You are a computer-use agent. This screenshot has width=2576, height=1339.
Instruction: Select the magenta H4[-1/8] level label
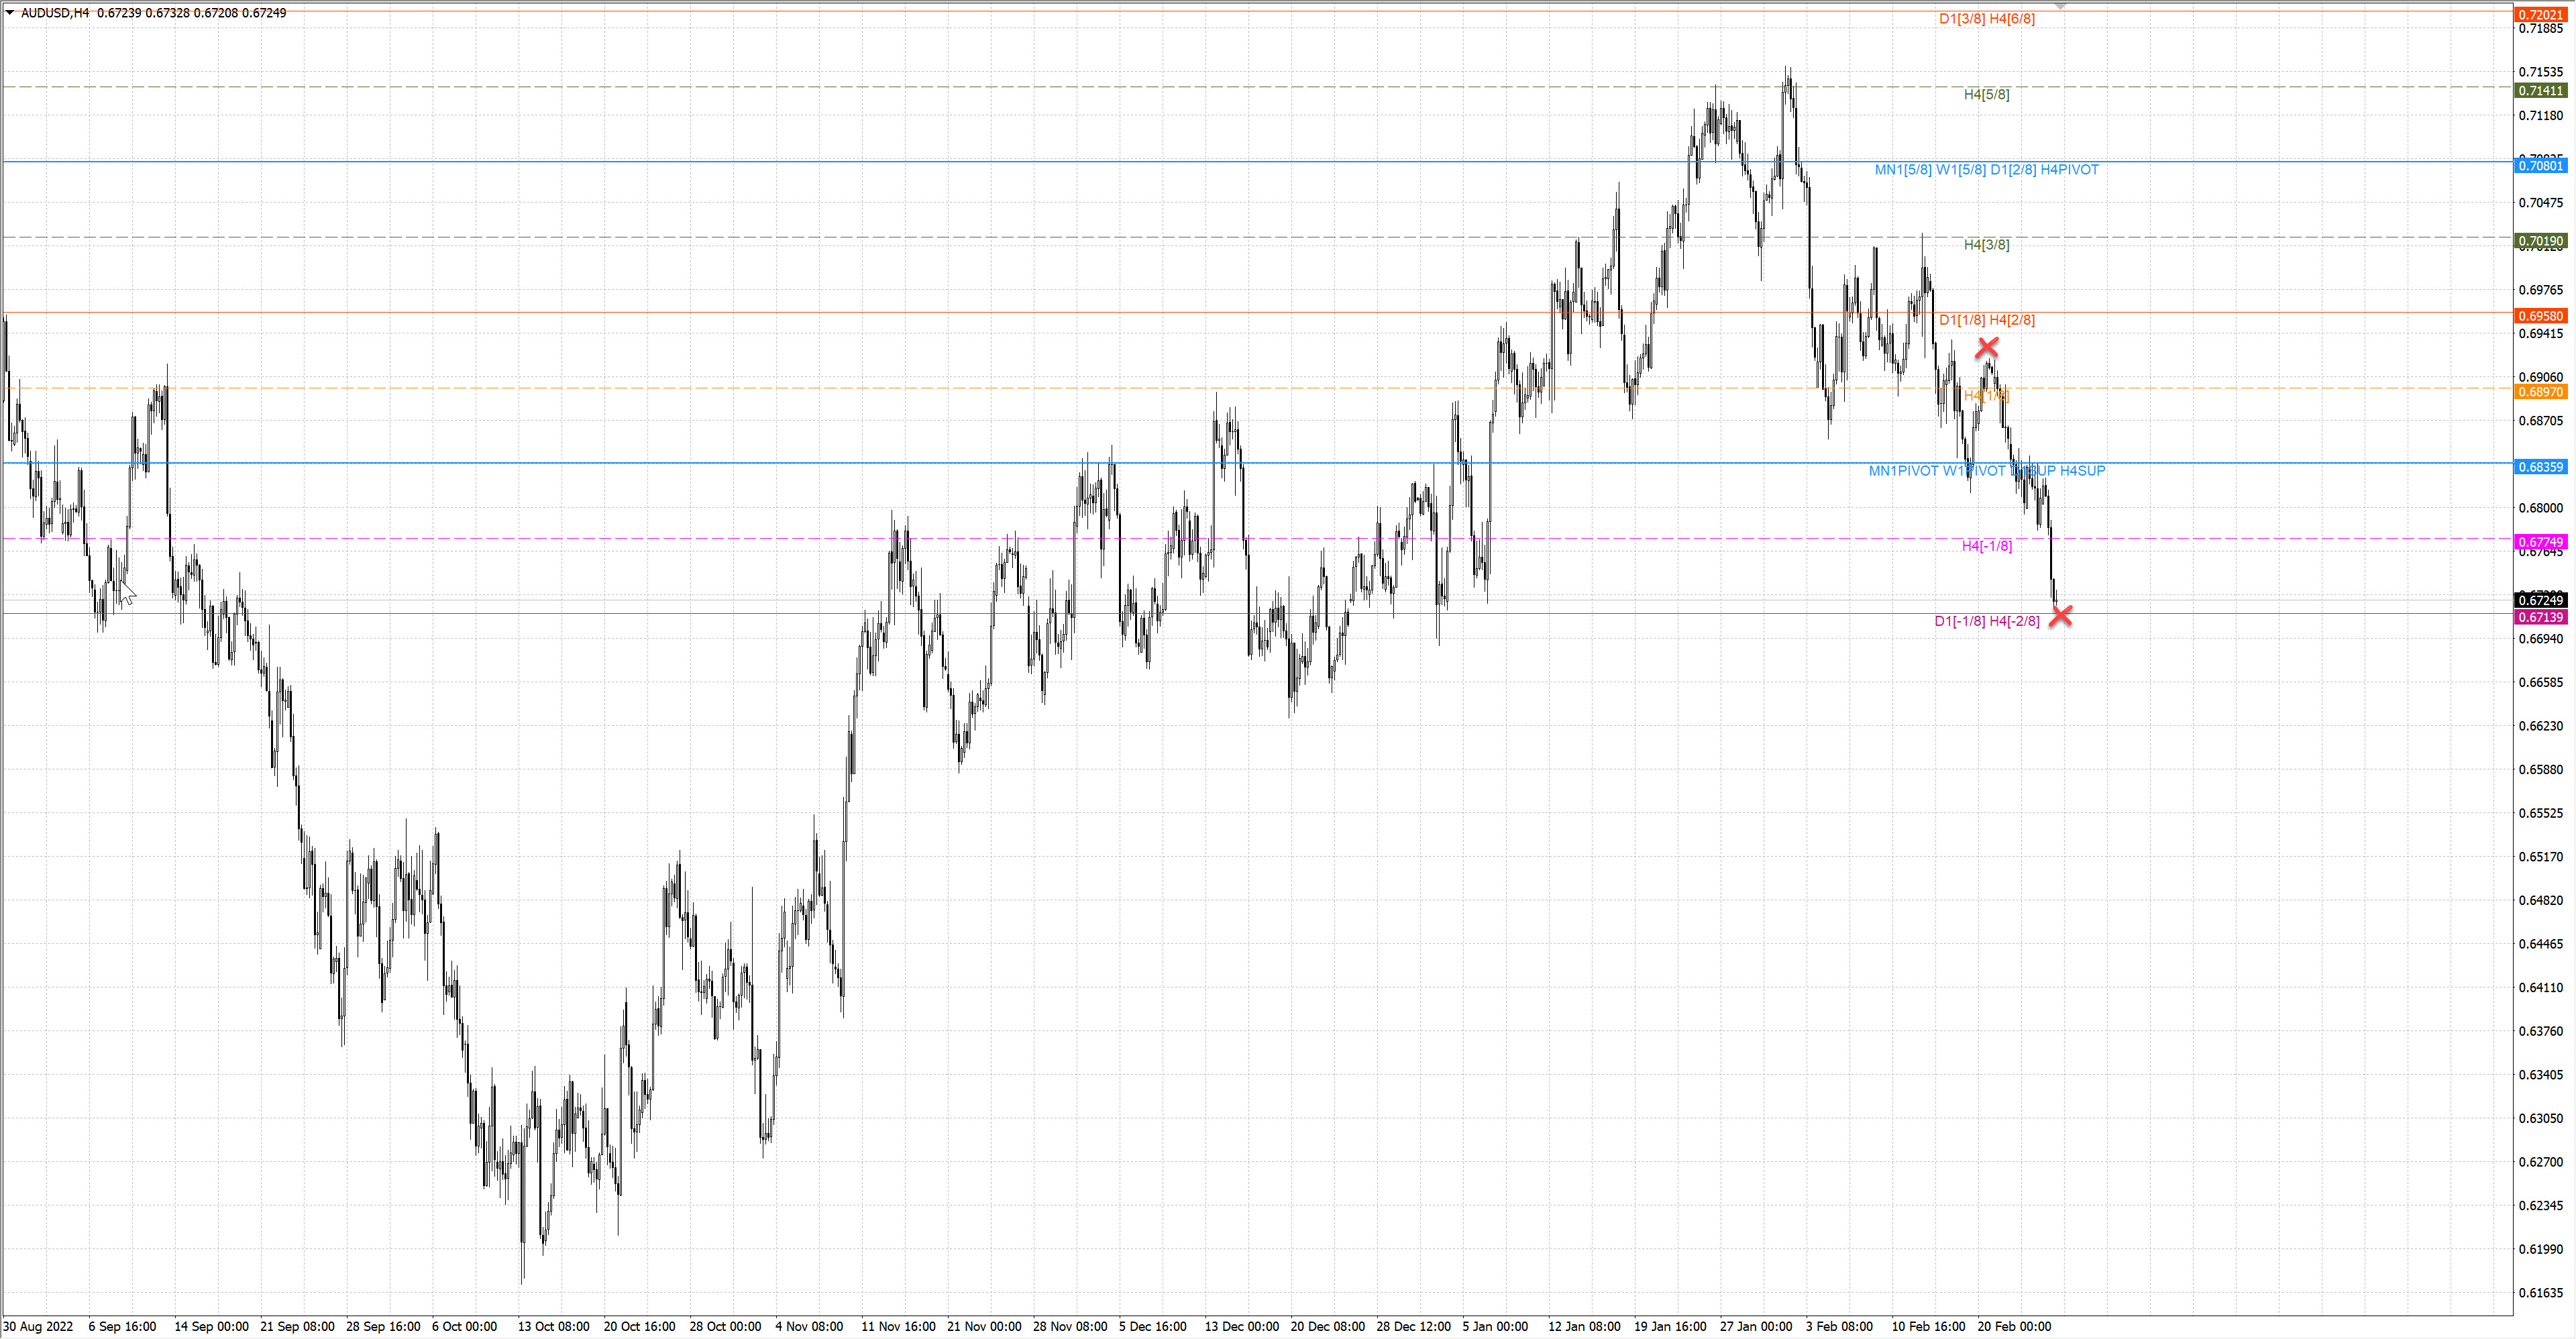tap(1986, 546)
